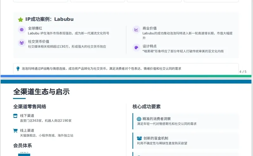Select the slide title 全渠道生态与启示
Image resolution: width=253 pixels, height=156 pixels.
point(41,92)
